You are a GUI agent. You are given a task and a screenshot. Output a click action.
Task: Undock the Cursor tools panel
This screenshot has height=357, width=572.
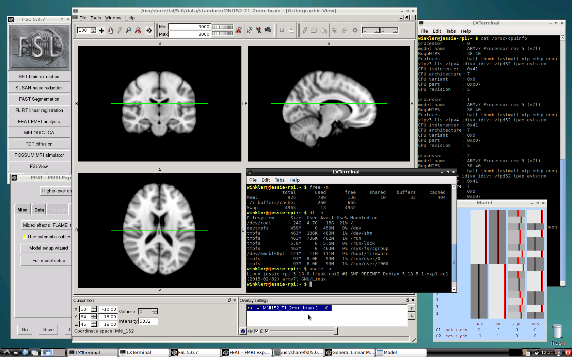(229, 300)
